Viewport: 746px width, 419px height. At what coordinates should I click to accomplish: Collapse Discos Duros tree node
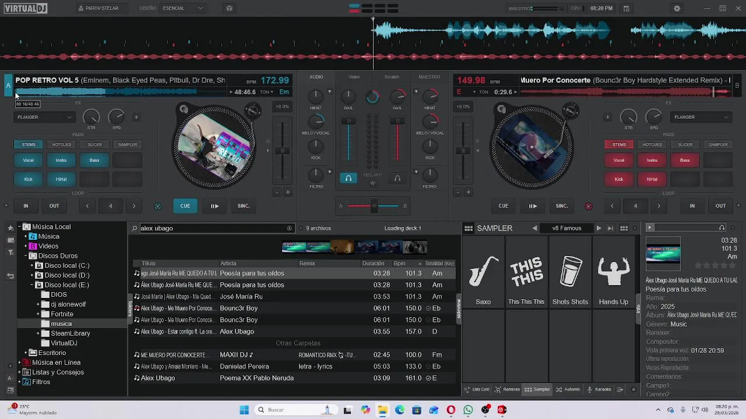click(x=26, y=255)
